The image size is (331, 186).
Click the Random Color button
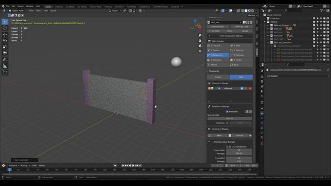[218, 27]
